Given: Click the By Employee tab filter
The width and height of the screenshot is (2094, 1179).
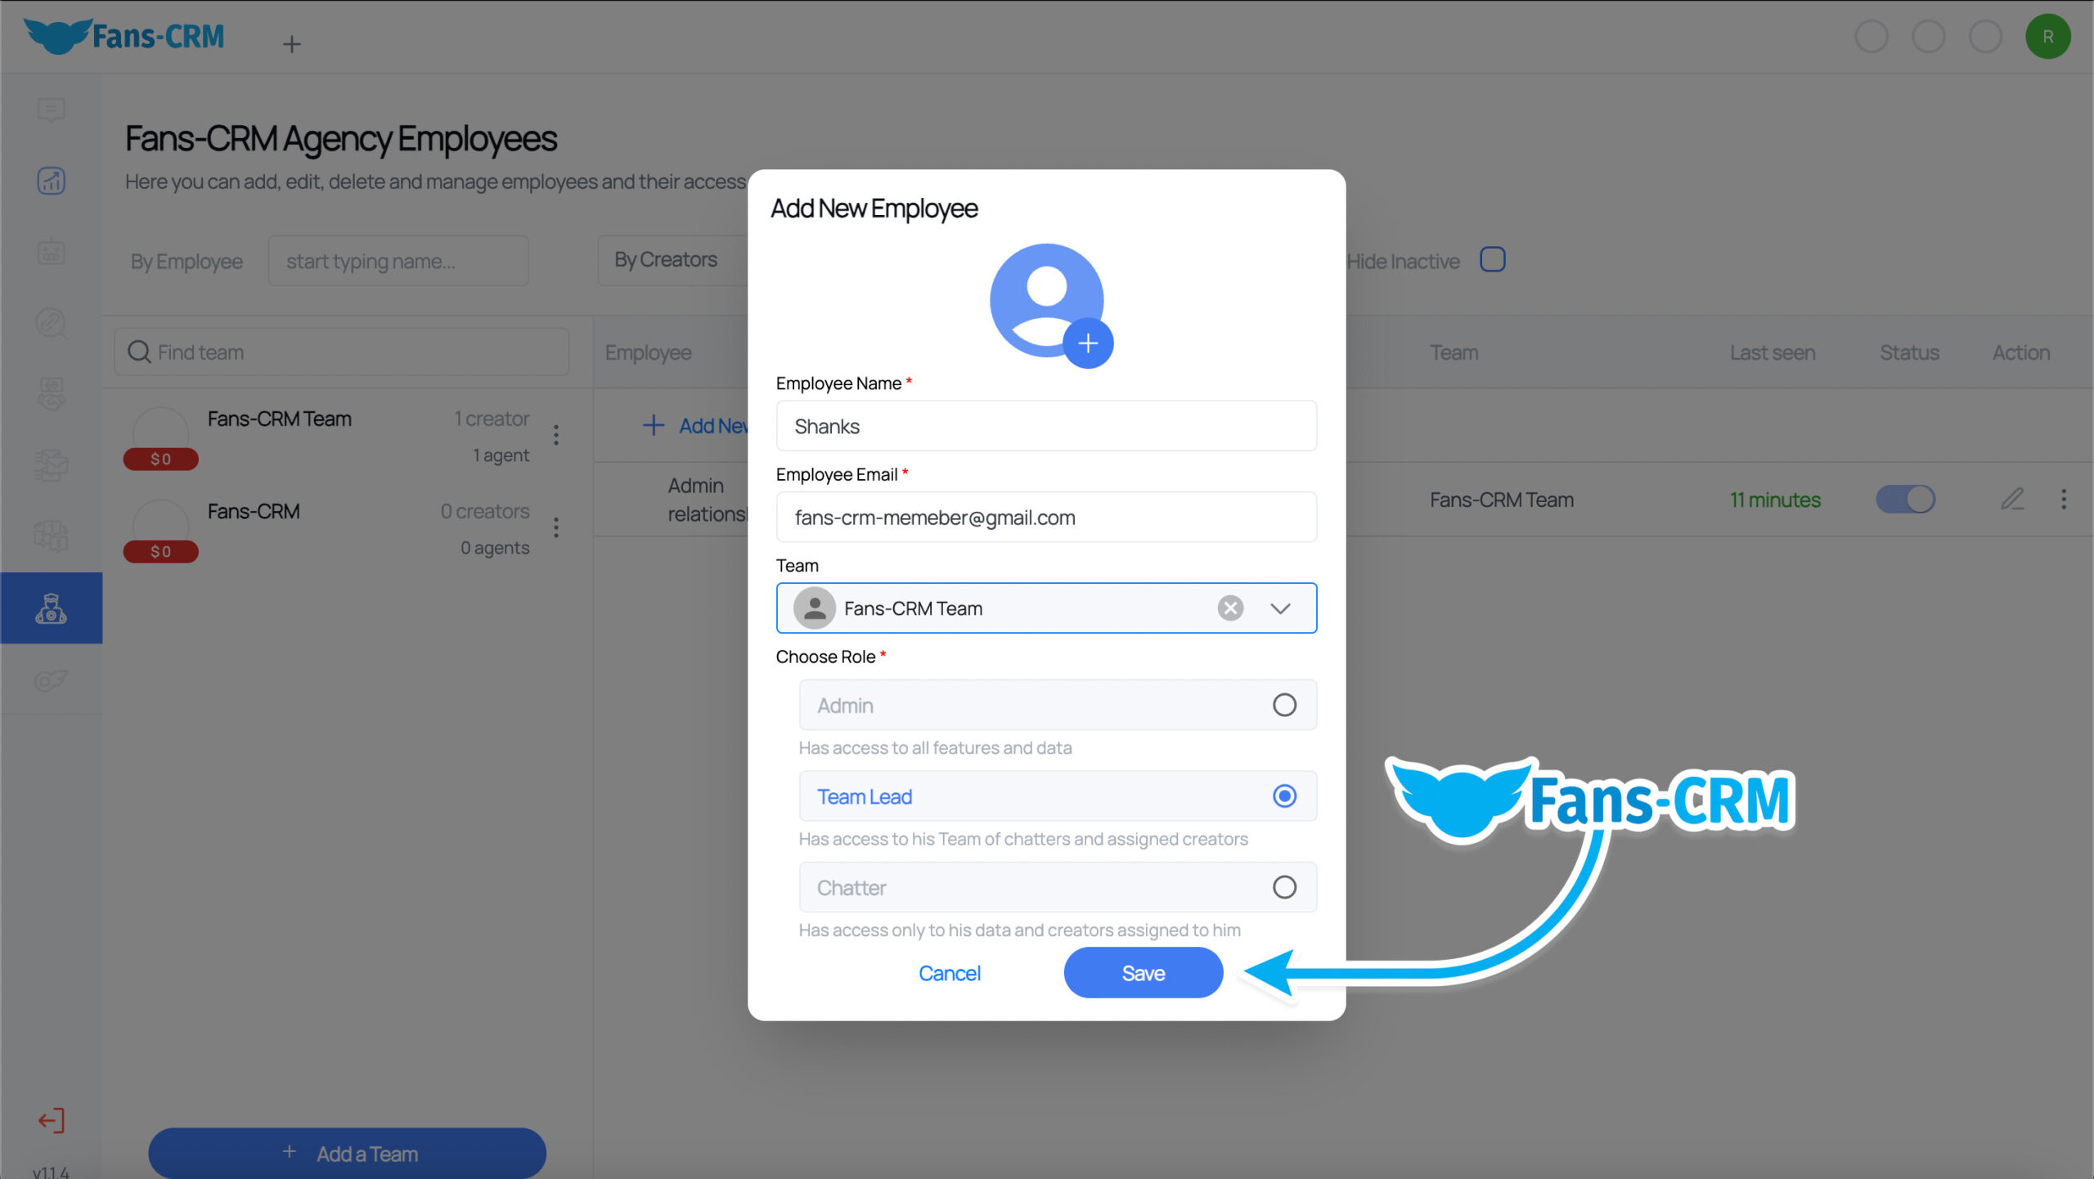Looking at the screenshot, I should click(x=186, y=260).
